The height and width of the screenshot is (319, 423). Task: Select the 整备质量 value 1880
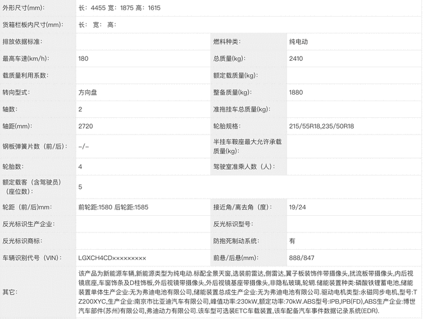pos(296,92)
